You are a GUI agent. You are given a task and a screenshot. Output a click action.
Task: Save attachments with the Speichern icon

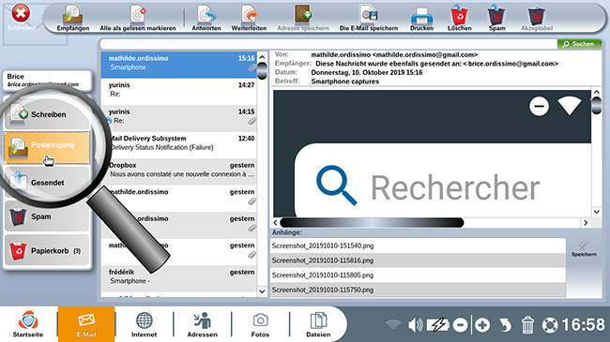point(584,248)
